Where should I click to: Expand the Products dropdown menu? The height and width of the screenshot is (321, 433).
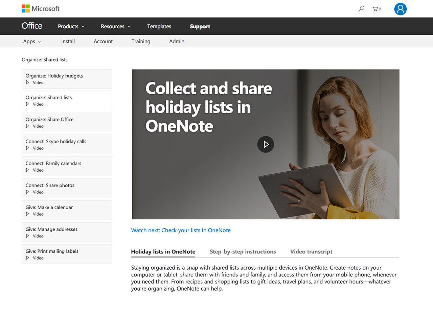[x=71, y=26]
